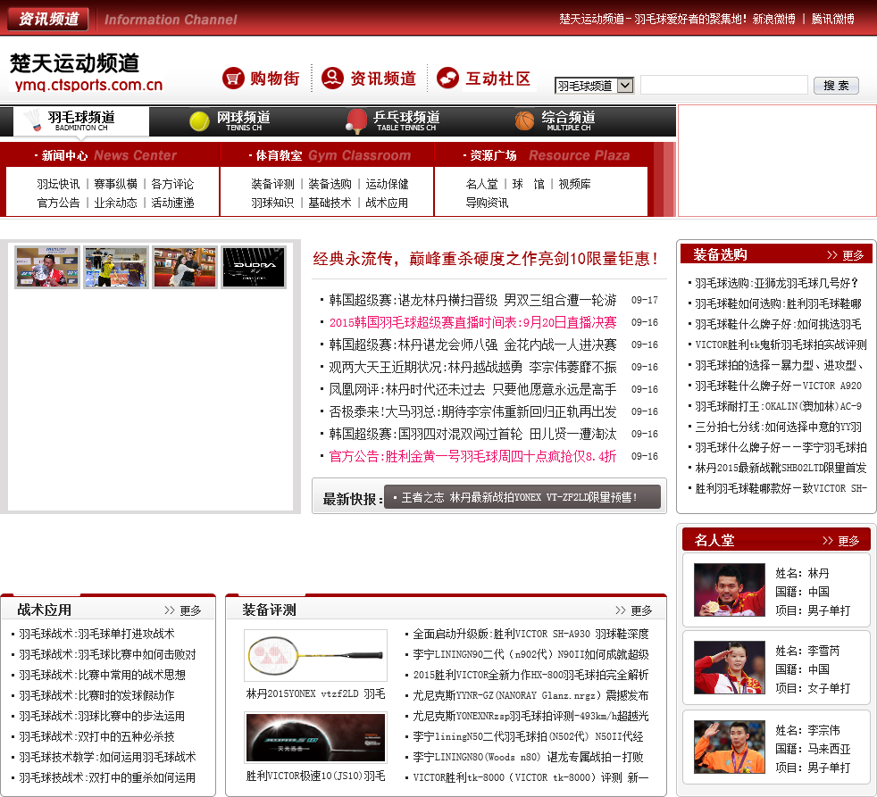This screenshot has height=797, width=877.
Task: Click the person icon for 资讯频道
Action: coord(332,79)
